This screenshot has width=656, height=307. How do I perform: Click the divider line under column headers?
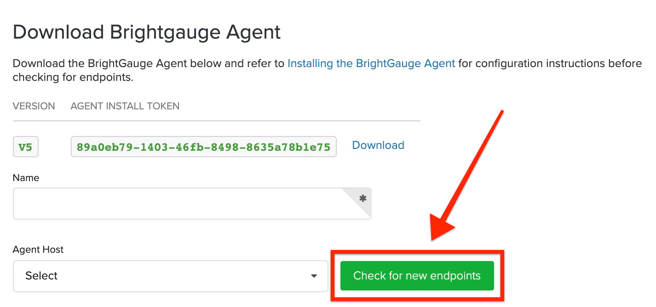click(x=217, y=121)
